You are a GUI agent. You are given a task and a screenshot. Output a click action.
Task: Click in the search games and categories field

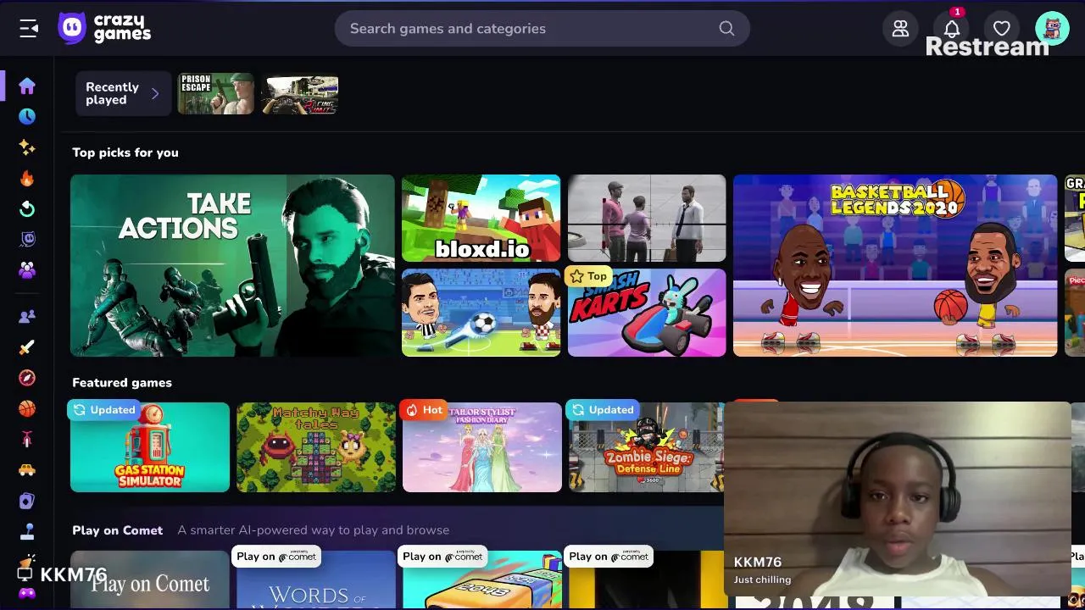[542, 29]
